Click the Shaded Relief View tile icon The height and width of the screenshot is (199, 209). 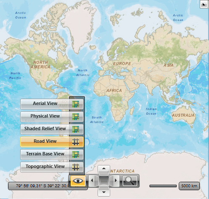(76, 129)
